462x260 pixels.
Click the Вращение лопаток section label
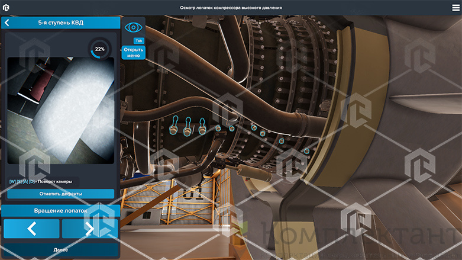pos(60,210)
